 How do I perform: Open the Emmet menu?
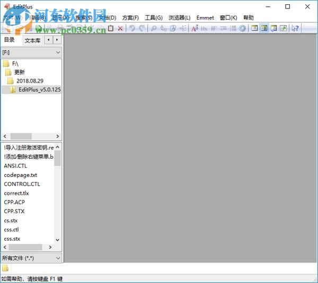click(x=205, y=18)
